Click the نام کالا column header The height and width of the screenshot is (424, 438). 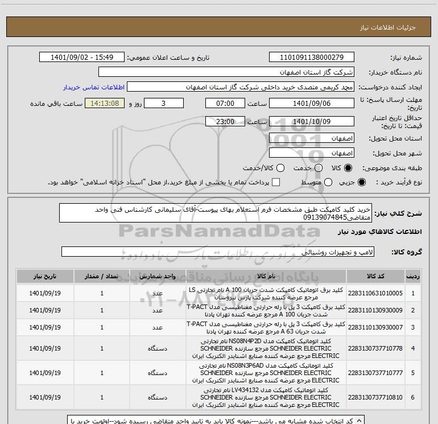tap(266, 277)
